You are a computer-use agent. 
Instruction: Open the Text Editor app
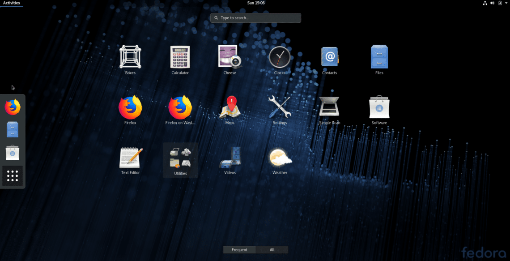[130, 158]
